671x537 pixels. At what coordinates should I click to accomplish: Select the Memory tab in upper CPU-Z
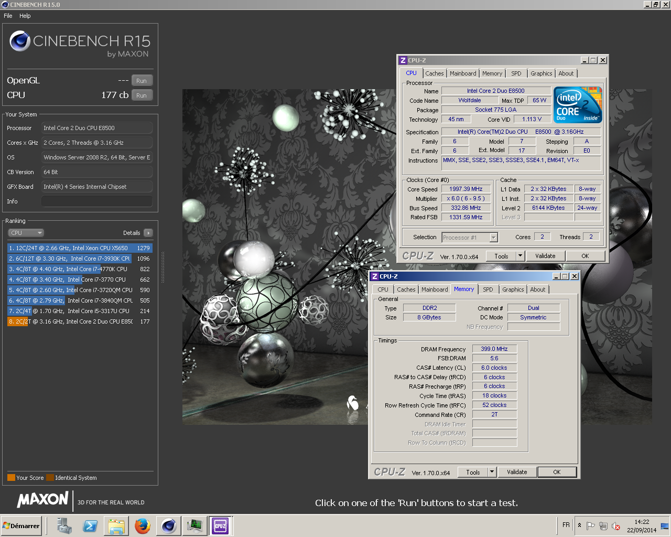[x=492, y=73]
